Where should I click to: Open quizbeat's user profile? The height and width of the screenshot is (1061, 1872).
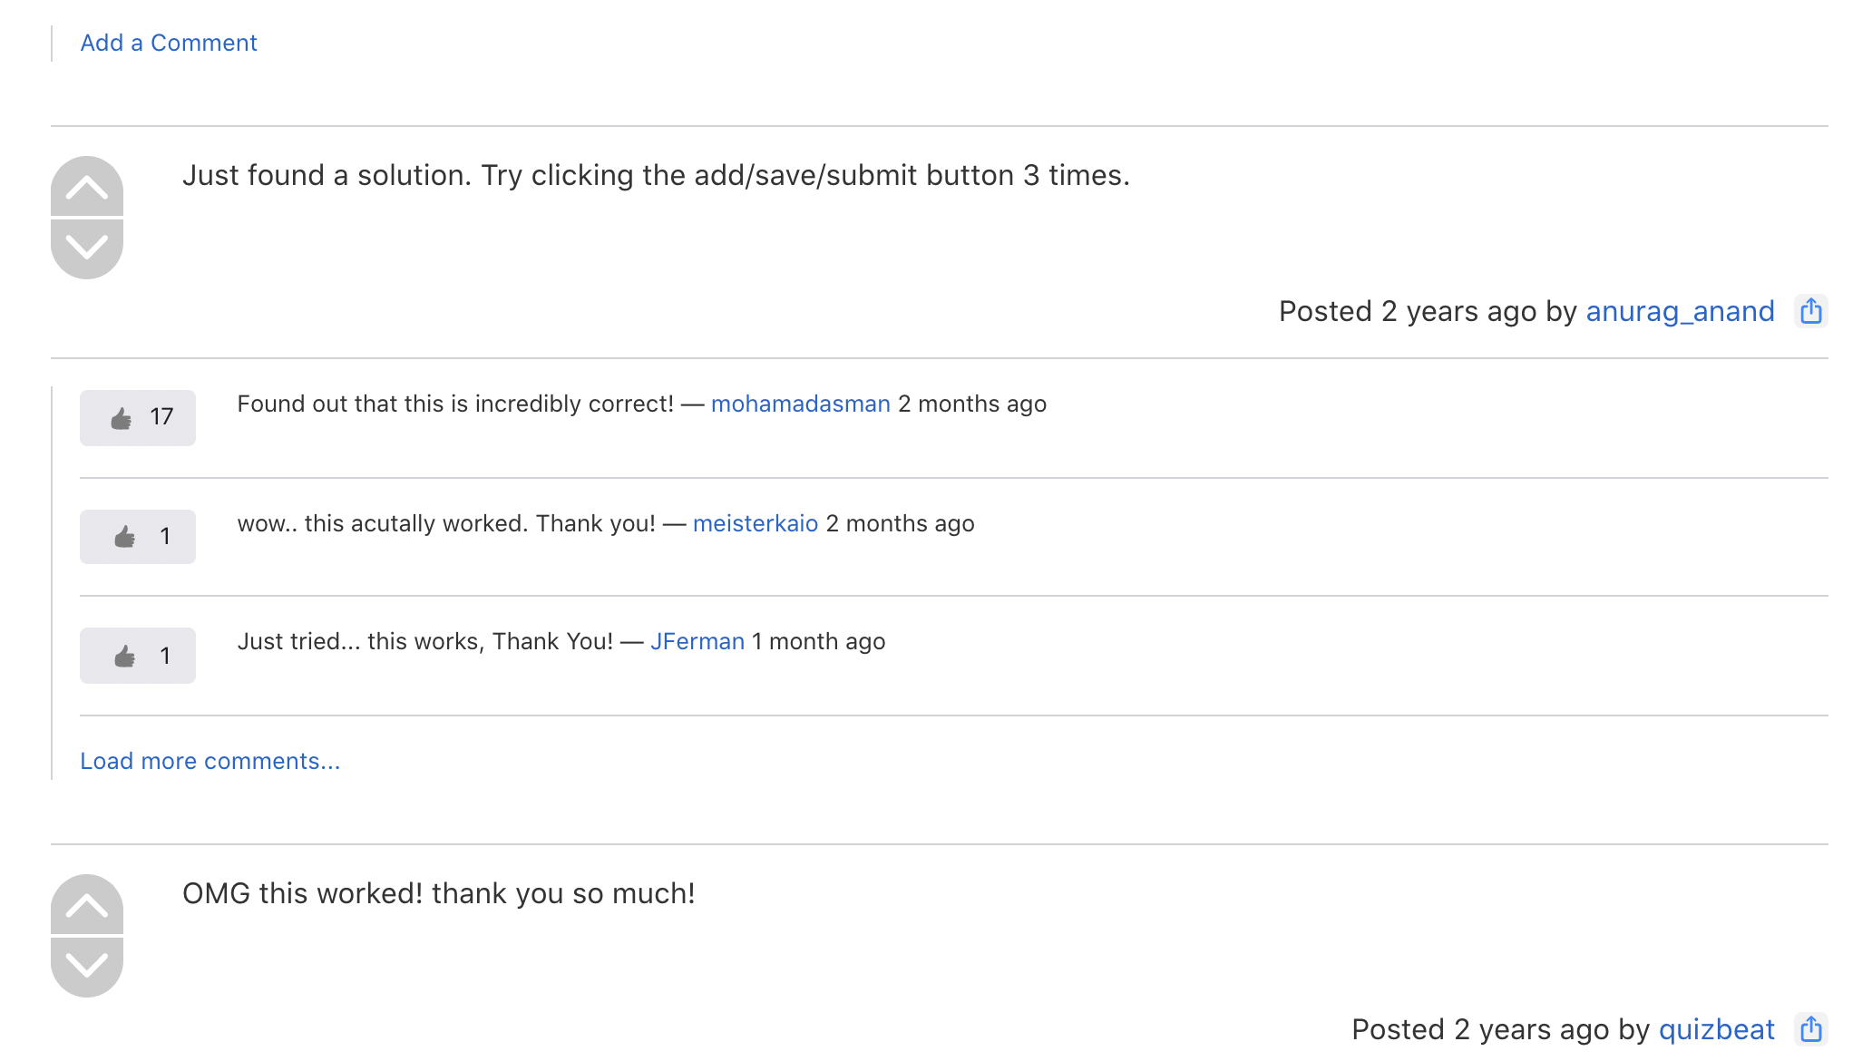pyautogui.click(x=1716, y=1029)
